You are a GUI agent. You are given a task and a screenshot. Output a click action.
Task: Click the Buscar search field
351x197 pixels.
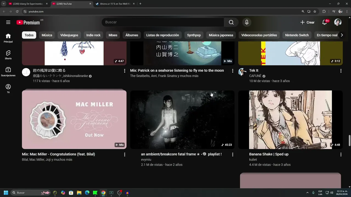click(x=163, y=22)
